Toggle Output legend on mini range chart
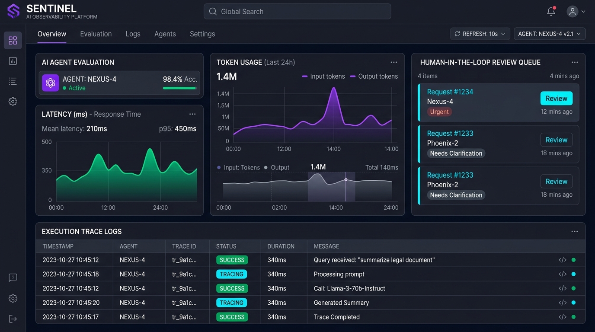 (x=277, y=167)
